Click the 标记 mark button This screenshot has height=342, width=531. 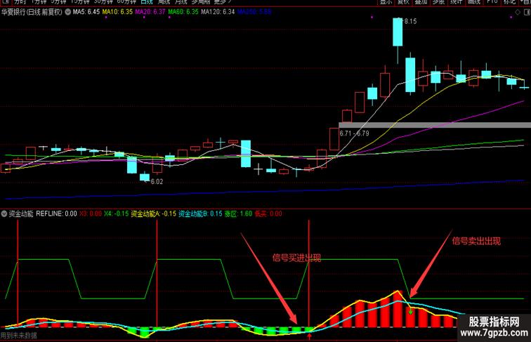509,2
